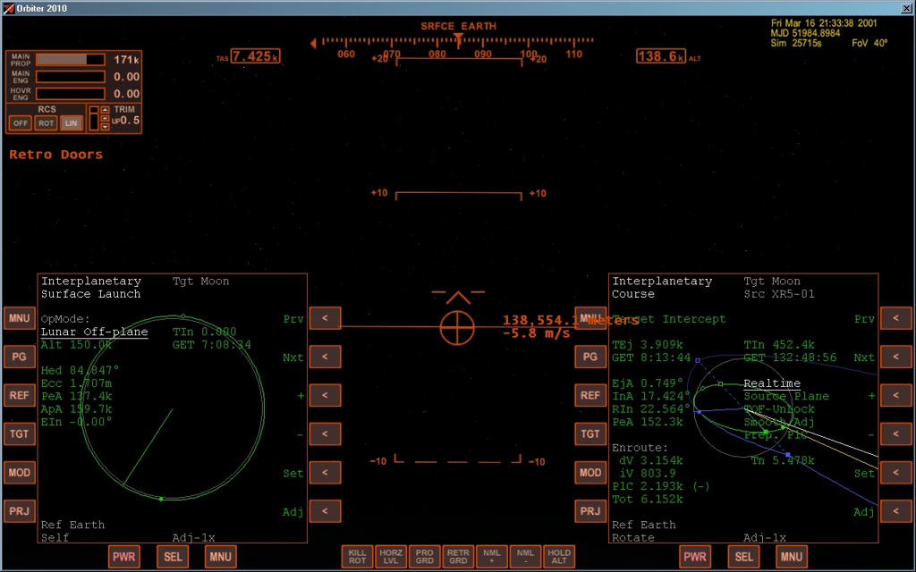Click left MFD bottom MNU button
Viewport: 916px width, 572px height.
click(220, 556)
